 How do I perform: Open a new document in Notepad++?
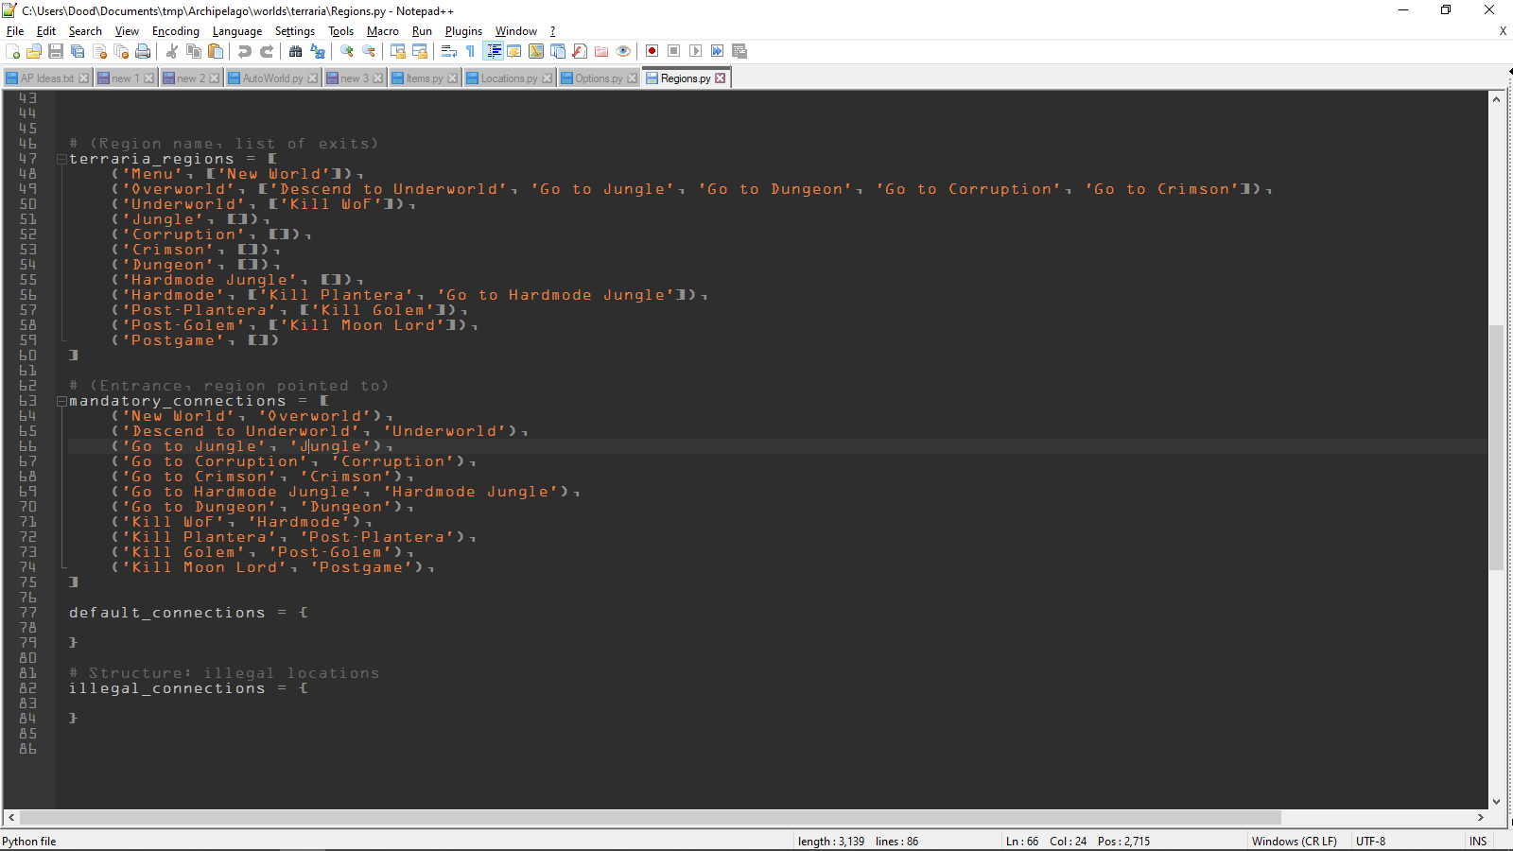(13, 52)
